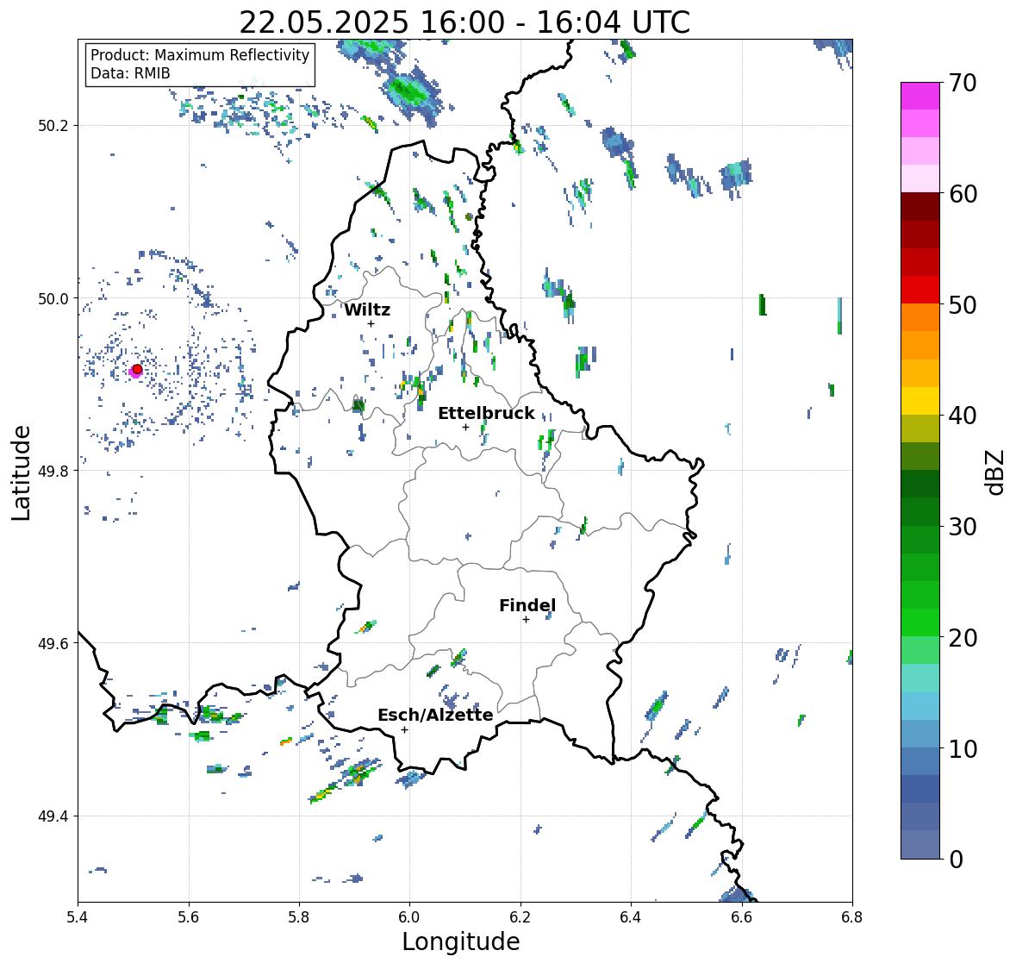This screenshot has width=1016, height=963.
Task: Click the Wiltz station label
Action: [x=367, y=310]
